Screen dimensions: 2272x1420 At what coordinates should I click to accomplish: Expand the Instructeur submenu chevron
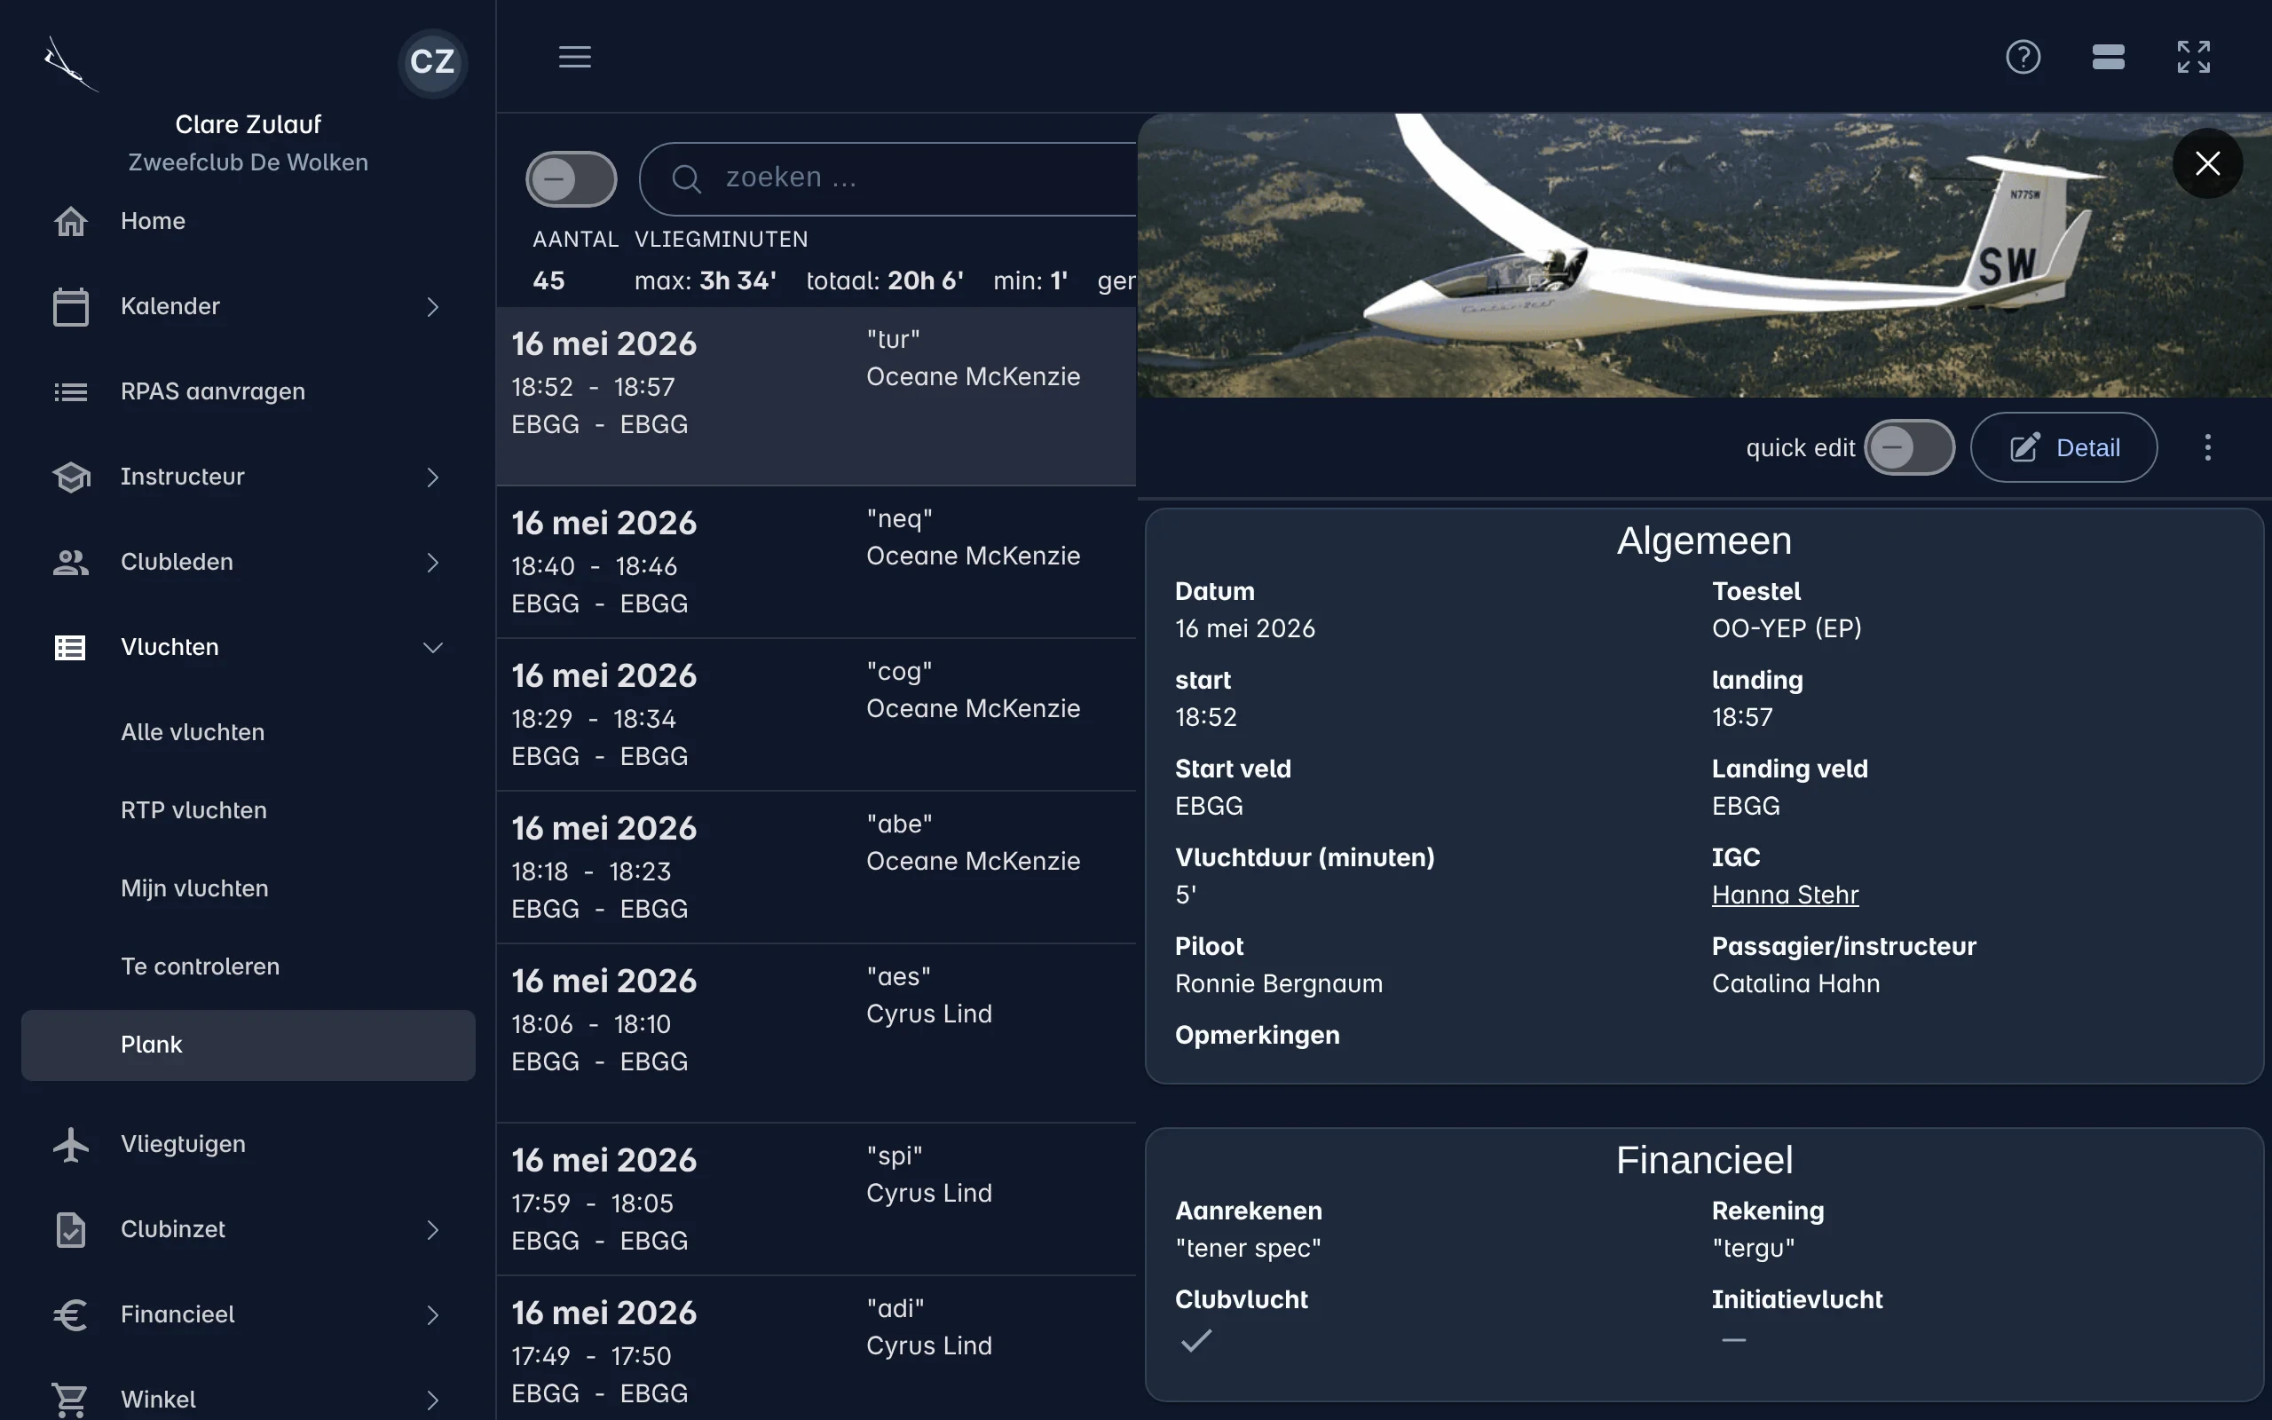433,477
